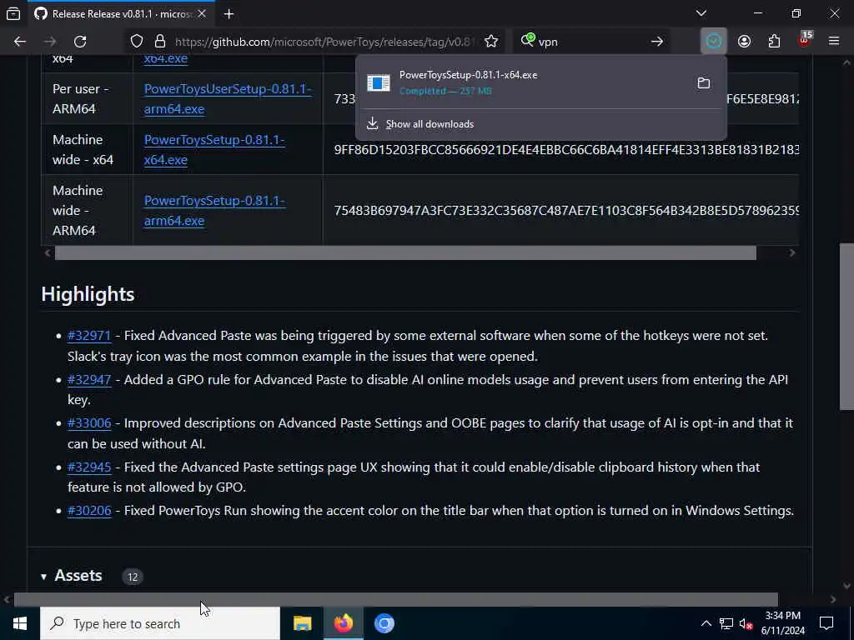Open the uBlock extension with badge 15
Viewport: 854px width, 640px height.
click(x=805, y=40)
